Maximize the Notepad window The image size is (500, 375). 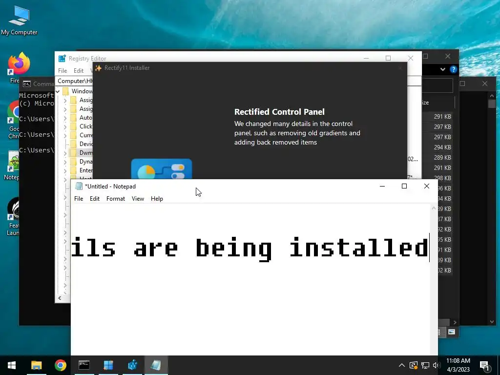[404, 186]
